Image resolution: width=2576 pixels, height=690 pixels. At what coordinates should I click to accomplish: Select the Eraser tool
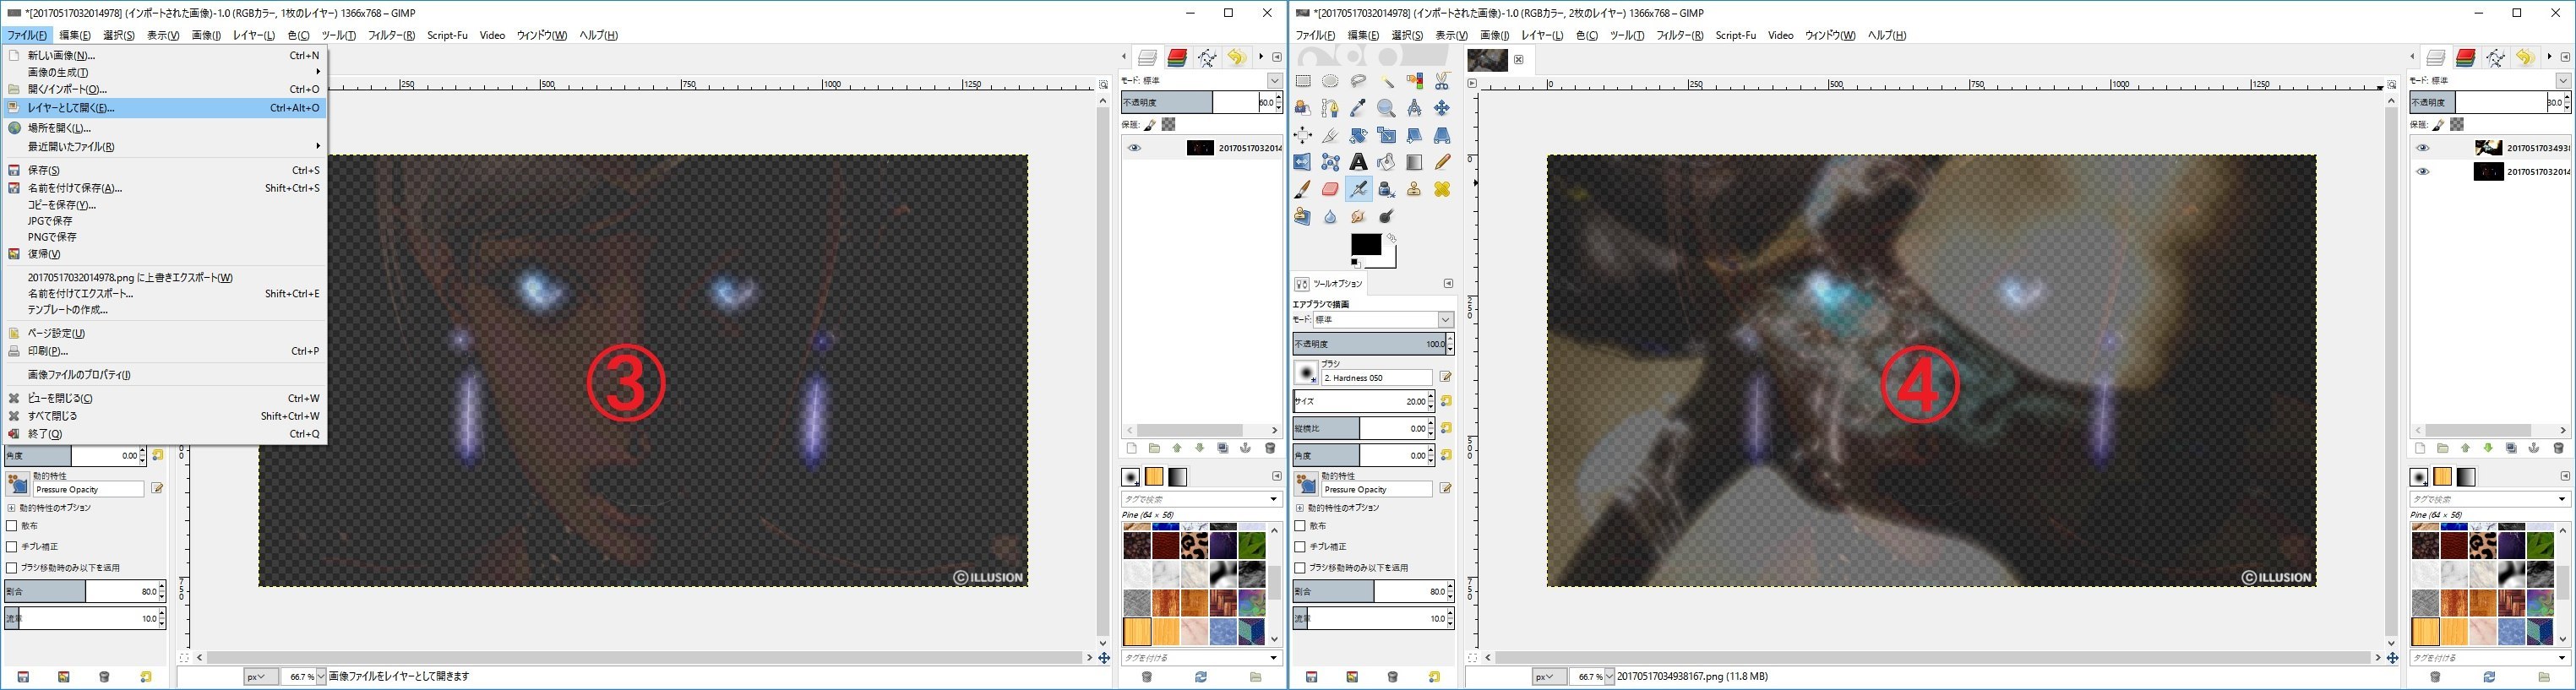pyautogui.click(x=1330, y=189)
